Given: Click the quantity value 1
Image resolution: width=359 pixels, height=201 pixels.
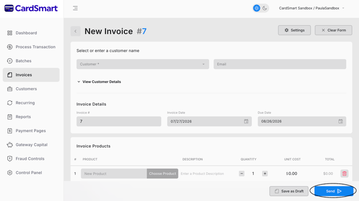Looking at the screenshot, I should coord(253,174).
